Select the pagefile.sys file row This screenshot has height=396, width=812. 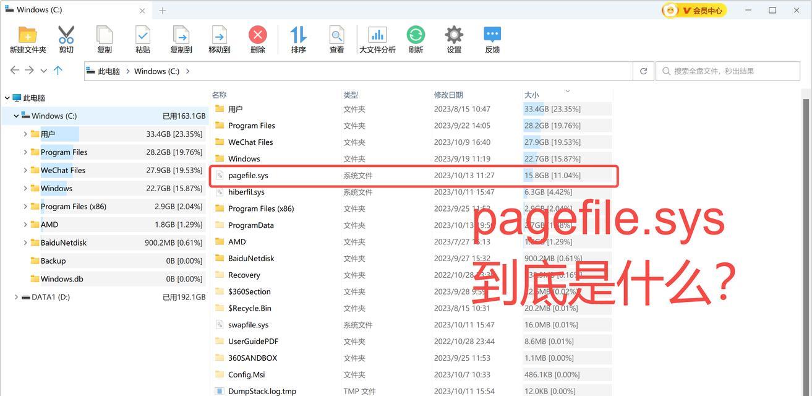[x=414, y=175]
